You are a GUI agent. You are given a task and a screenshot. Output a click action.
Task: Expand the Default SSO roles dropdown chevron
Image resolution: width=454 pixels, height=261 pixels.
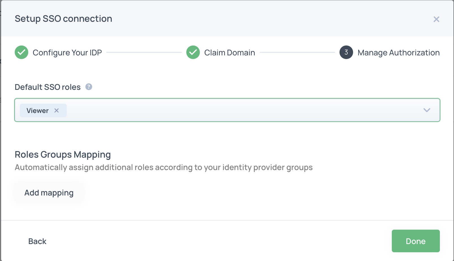pos(427,110)
